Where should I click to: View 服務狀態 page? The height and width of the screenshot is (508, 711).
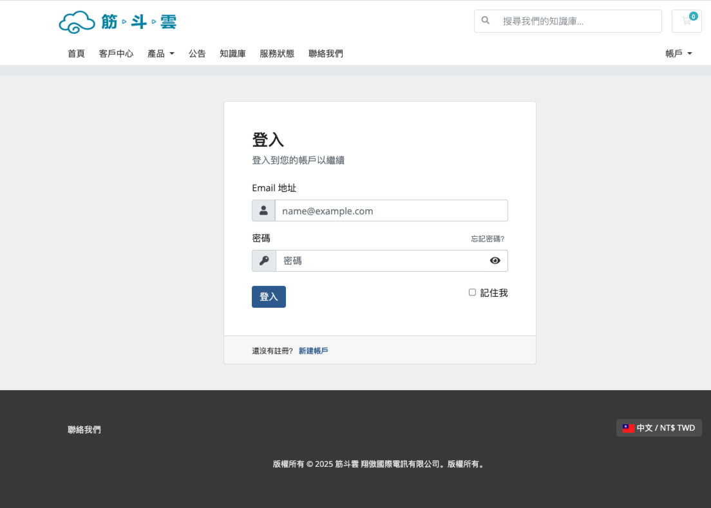[x=277, y=53]
